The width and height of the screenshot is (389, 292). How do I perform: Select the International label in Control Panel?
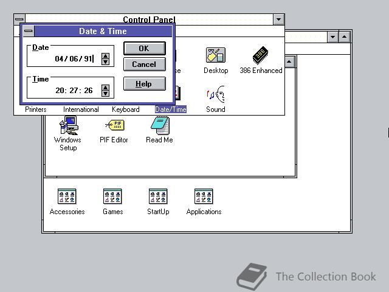pyautogui.click(x=81, y=109)
